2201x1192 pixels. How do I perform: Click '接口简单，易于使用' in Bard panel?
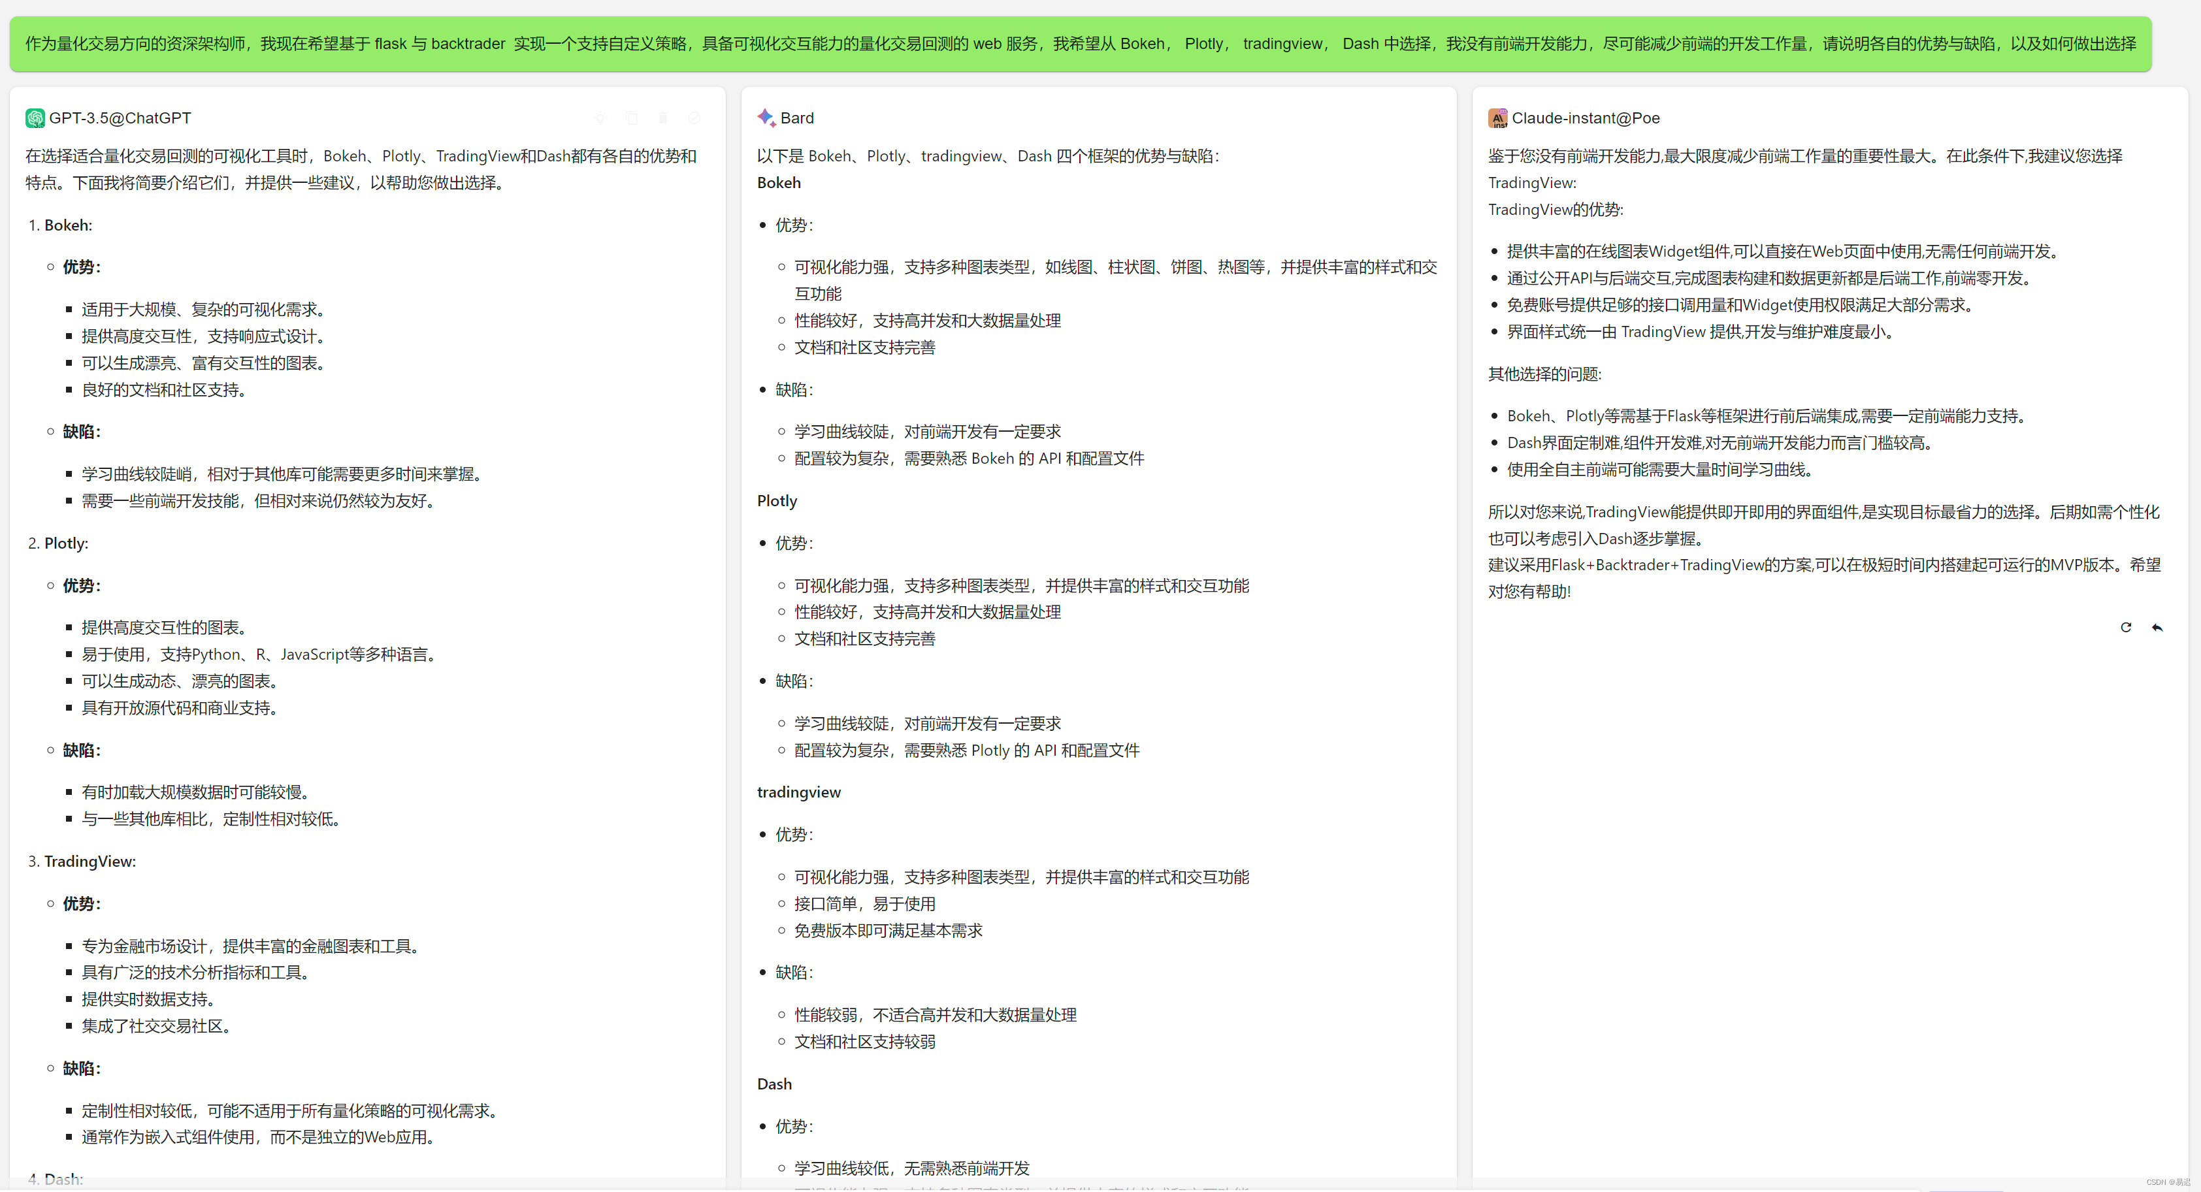coord(866,903)
